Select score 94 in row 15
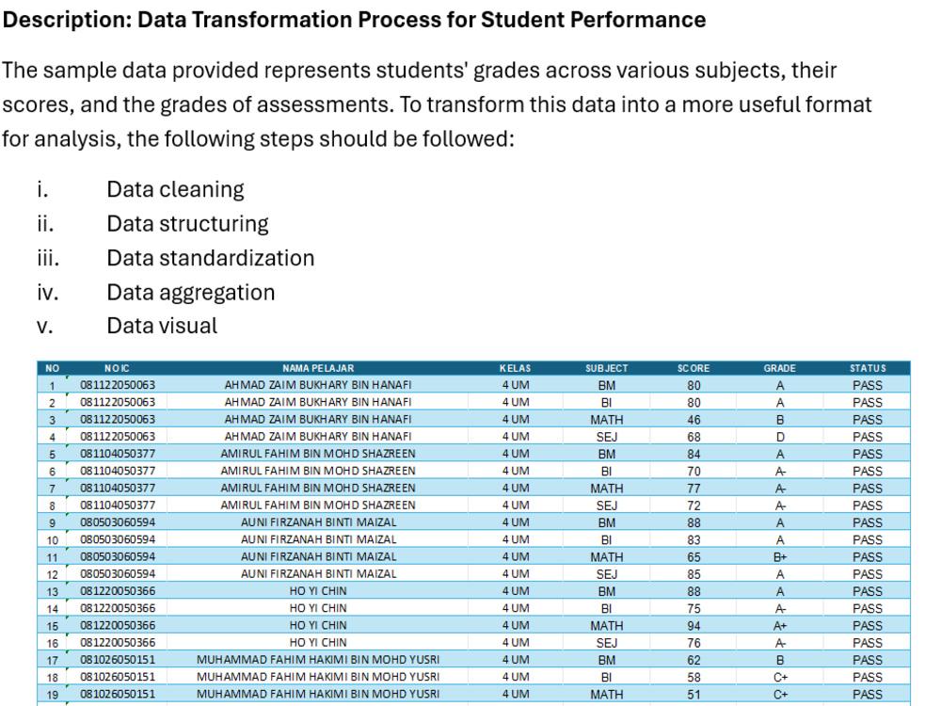This screenshot has width=941, height=706. click(x=694, y=626)
